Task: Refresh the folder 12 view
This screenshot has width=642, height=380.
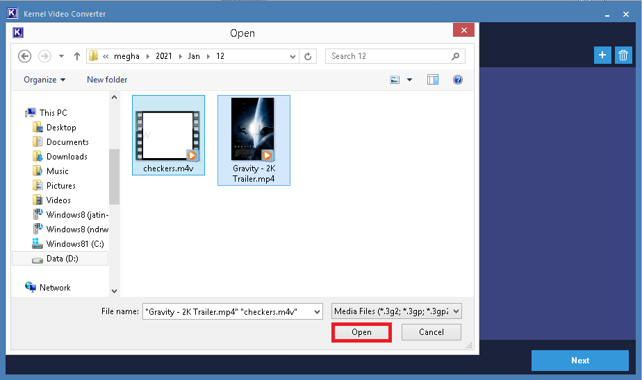Action: 308,56
